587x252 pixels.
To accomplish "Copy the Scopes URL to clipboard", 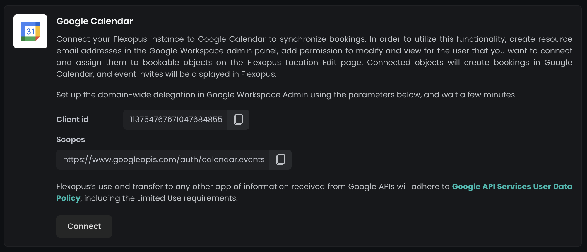I will click(x=280, y=160).
